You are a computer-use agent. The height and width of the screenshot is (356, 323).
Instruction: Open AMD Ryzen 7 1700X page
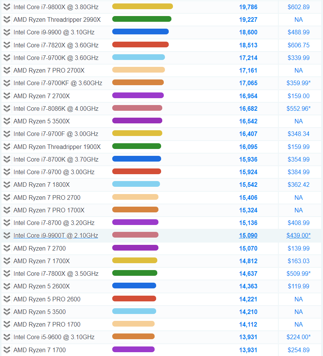point(42,261)
